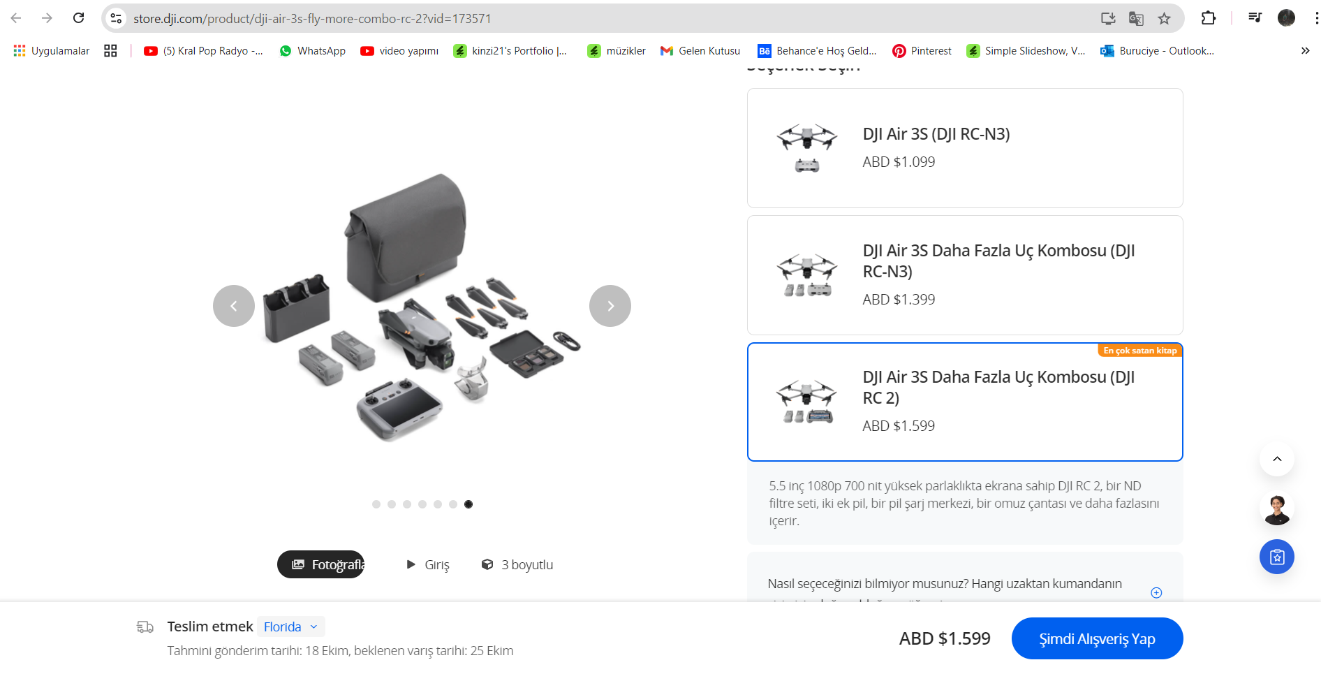Switch to the 3 boyutlu view tab
Image resolution: width=1321 pixels, height=674 pixels.
[517, 564]
